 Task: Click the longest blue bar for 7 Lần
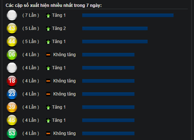[x=128, y=15]
